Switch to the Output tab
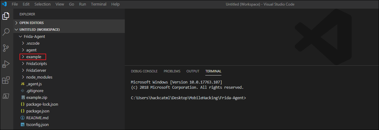The width and height of the screenshot is (379, 130). (x=193, y=71)
